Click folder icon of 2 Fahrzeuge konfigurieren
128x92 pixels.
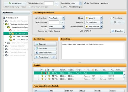coord(6,24)
